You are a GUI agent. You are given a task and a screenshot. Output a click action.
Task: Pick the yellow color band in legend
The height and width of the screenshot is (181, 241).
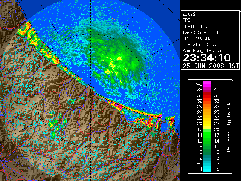[207, 124]
